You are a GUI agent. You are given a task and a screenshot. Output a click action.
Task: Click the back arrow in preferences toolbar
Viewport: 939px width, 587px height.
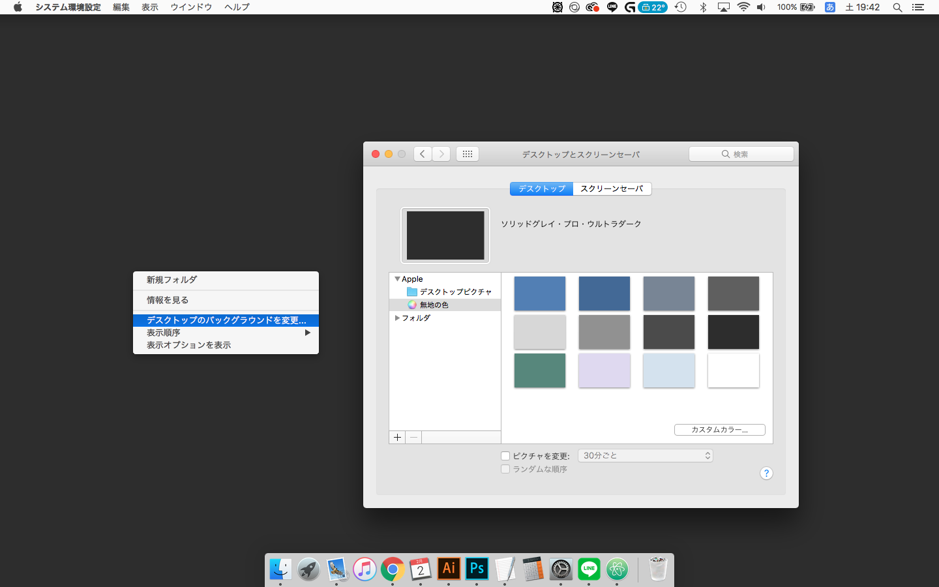(x=423, y=154)
